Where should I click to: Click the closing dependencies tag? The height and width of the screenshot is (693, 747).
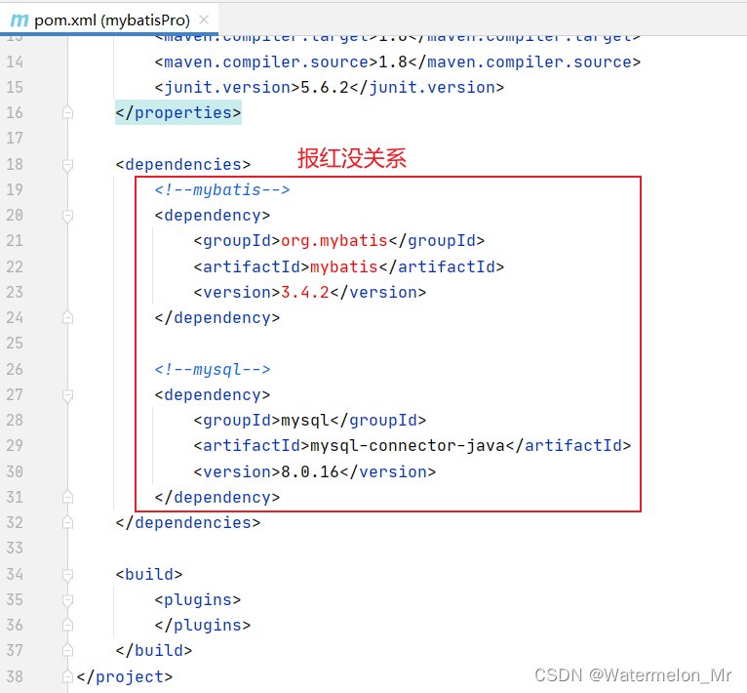click(x=187, y=523)
